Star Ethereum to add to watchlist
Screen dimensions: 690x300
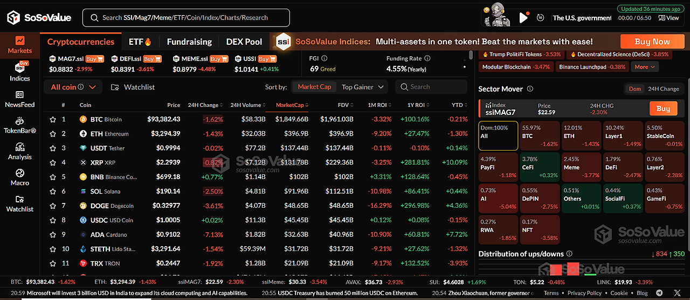pyautogui.click(x=53, y=134)
